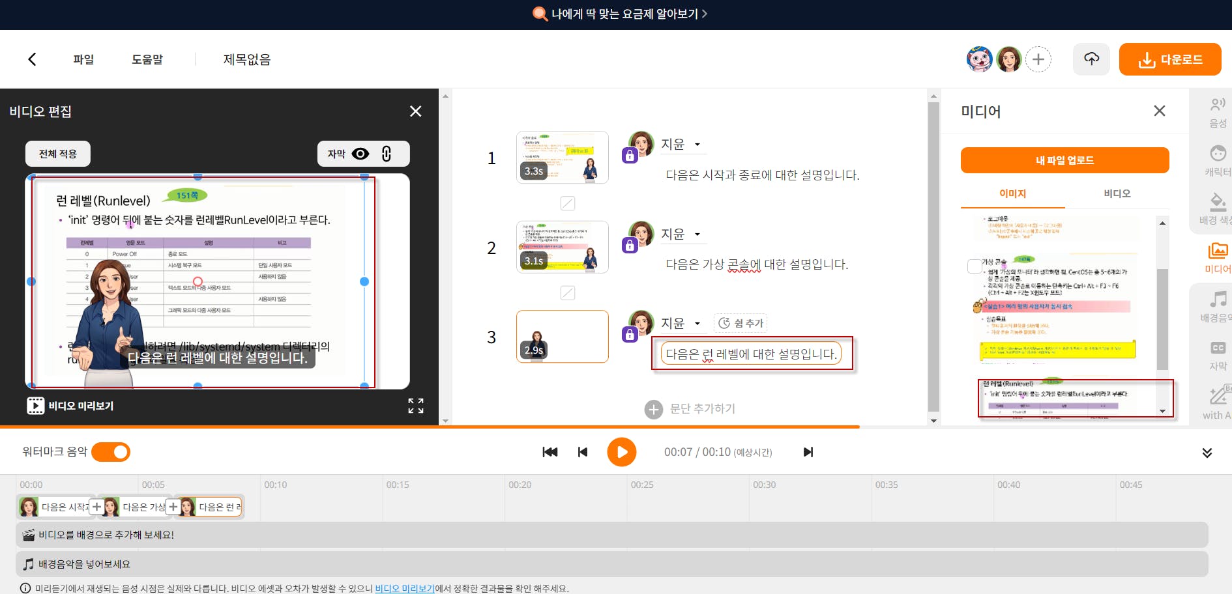Follow the 비디오 미리보기 link in footer note
This screenshot has height=594, width=1232.
pyautogui.click(x=405, y=588)
